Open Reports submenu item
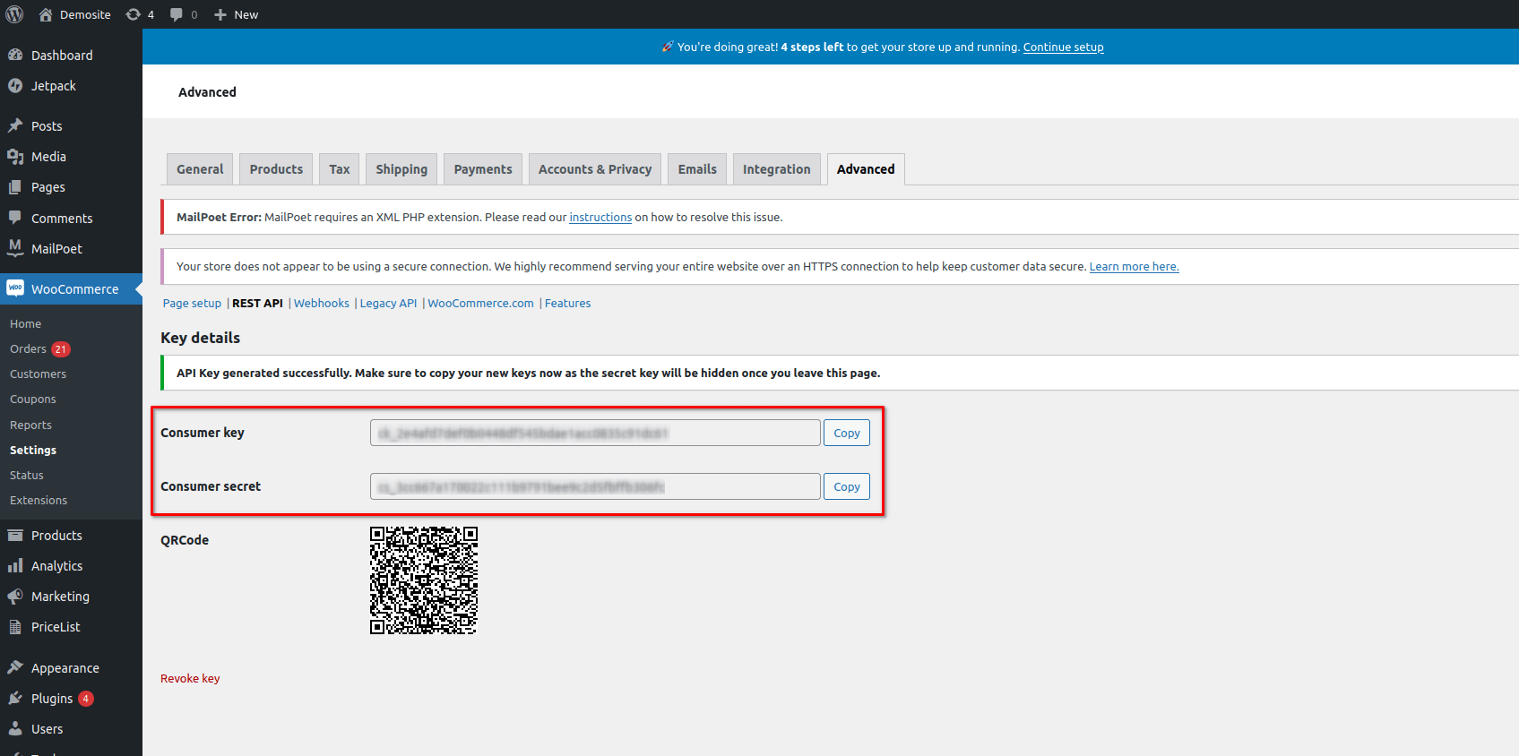Screen dimensions: 1519x756 coord(31,425)
